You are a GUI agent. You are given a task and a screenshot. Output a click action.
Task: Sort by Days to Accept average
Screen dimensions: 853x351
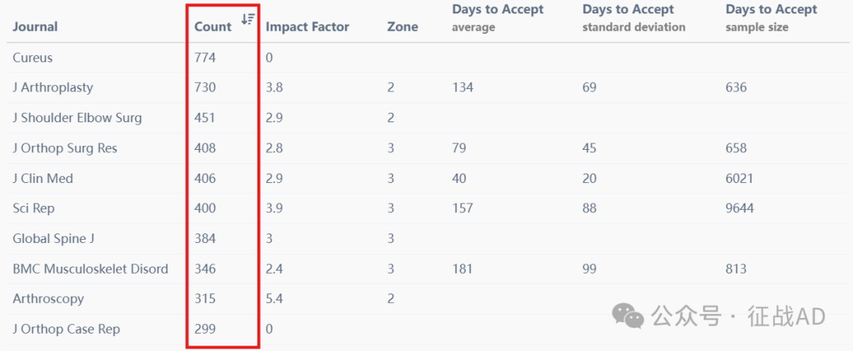498,18
